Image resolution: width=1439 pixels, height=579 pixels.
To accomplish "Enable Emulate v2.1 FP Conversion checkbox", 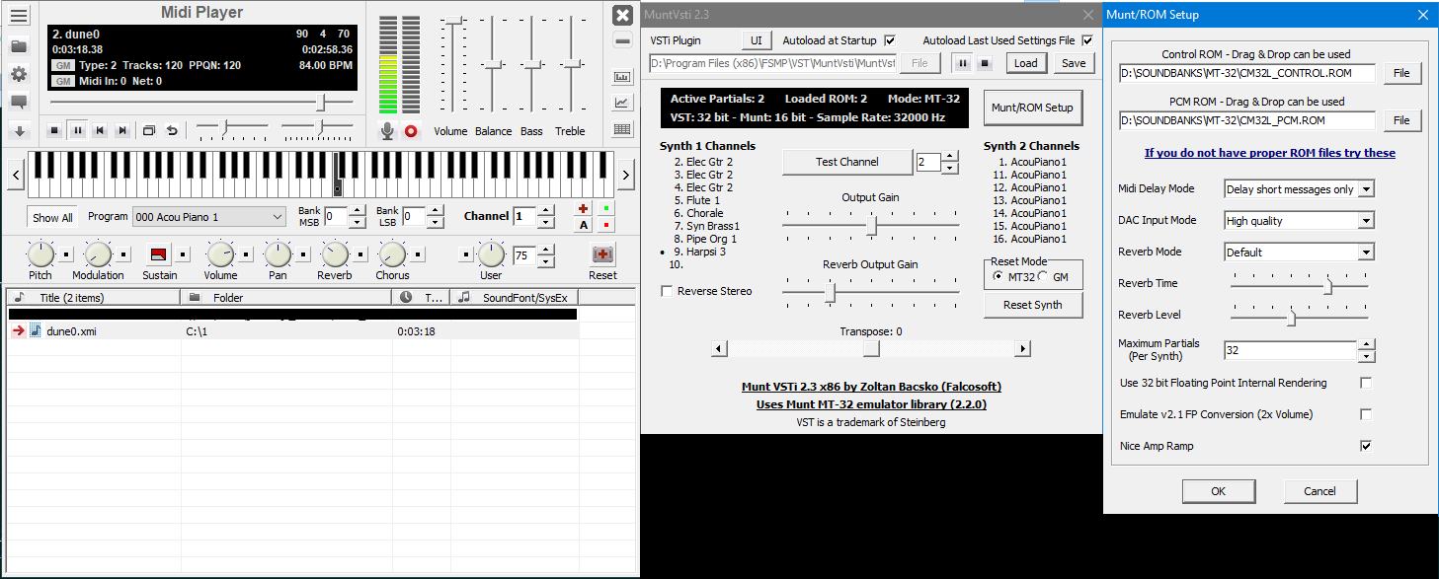I will click(x=1366, y=414).
